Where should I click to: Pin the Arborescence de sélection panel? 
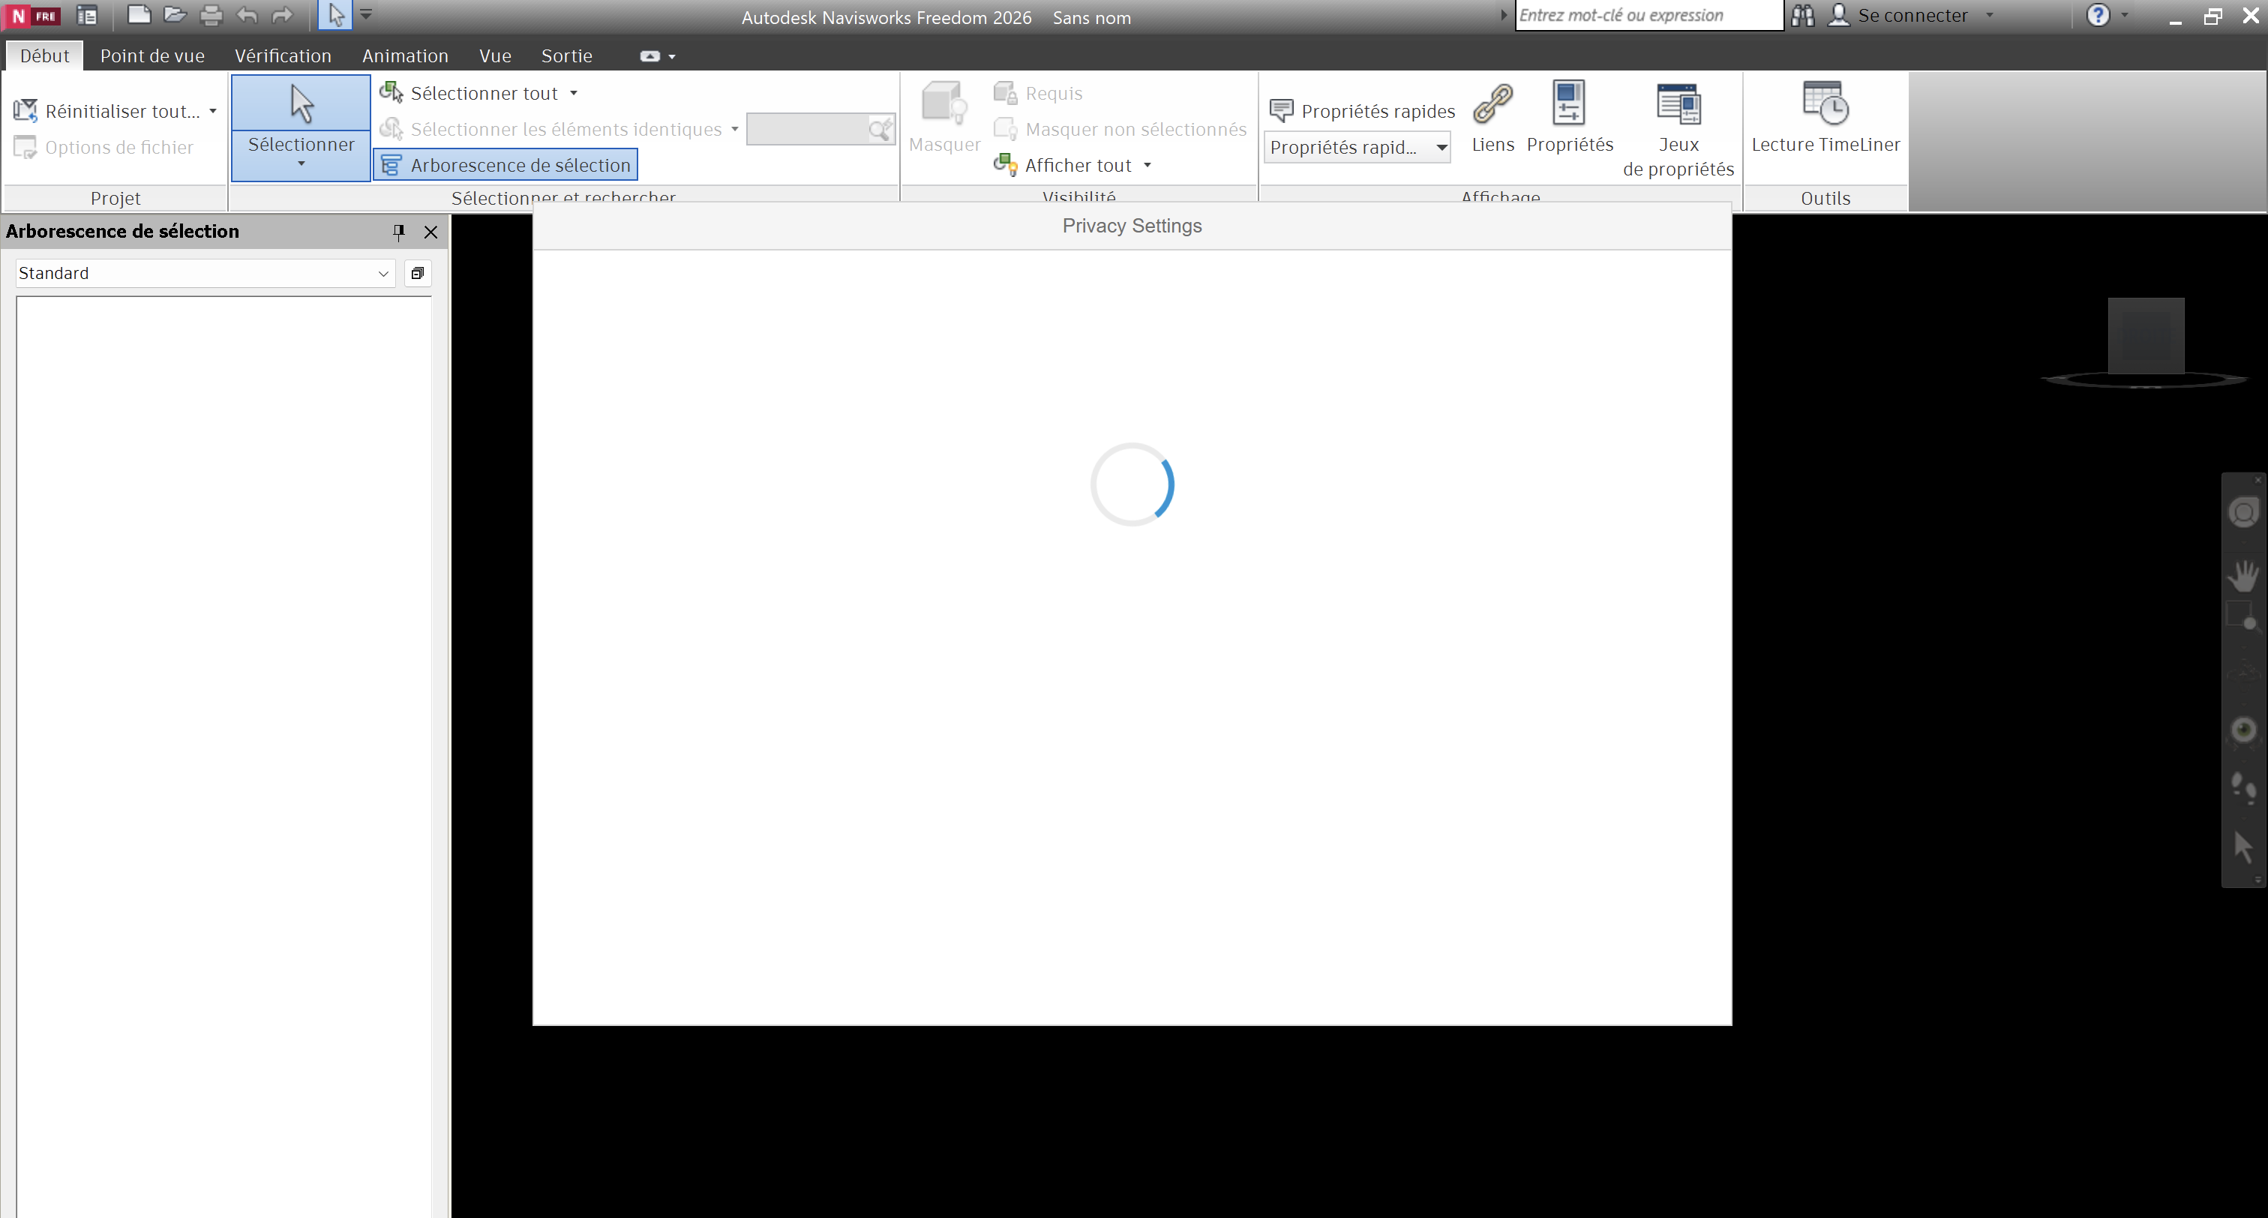[x=399, y=232]
